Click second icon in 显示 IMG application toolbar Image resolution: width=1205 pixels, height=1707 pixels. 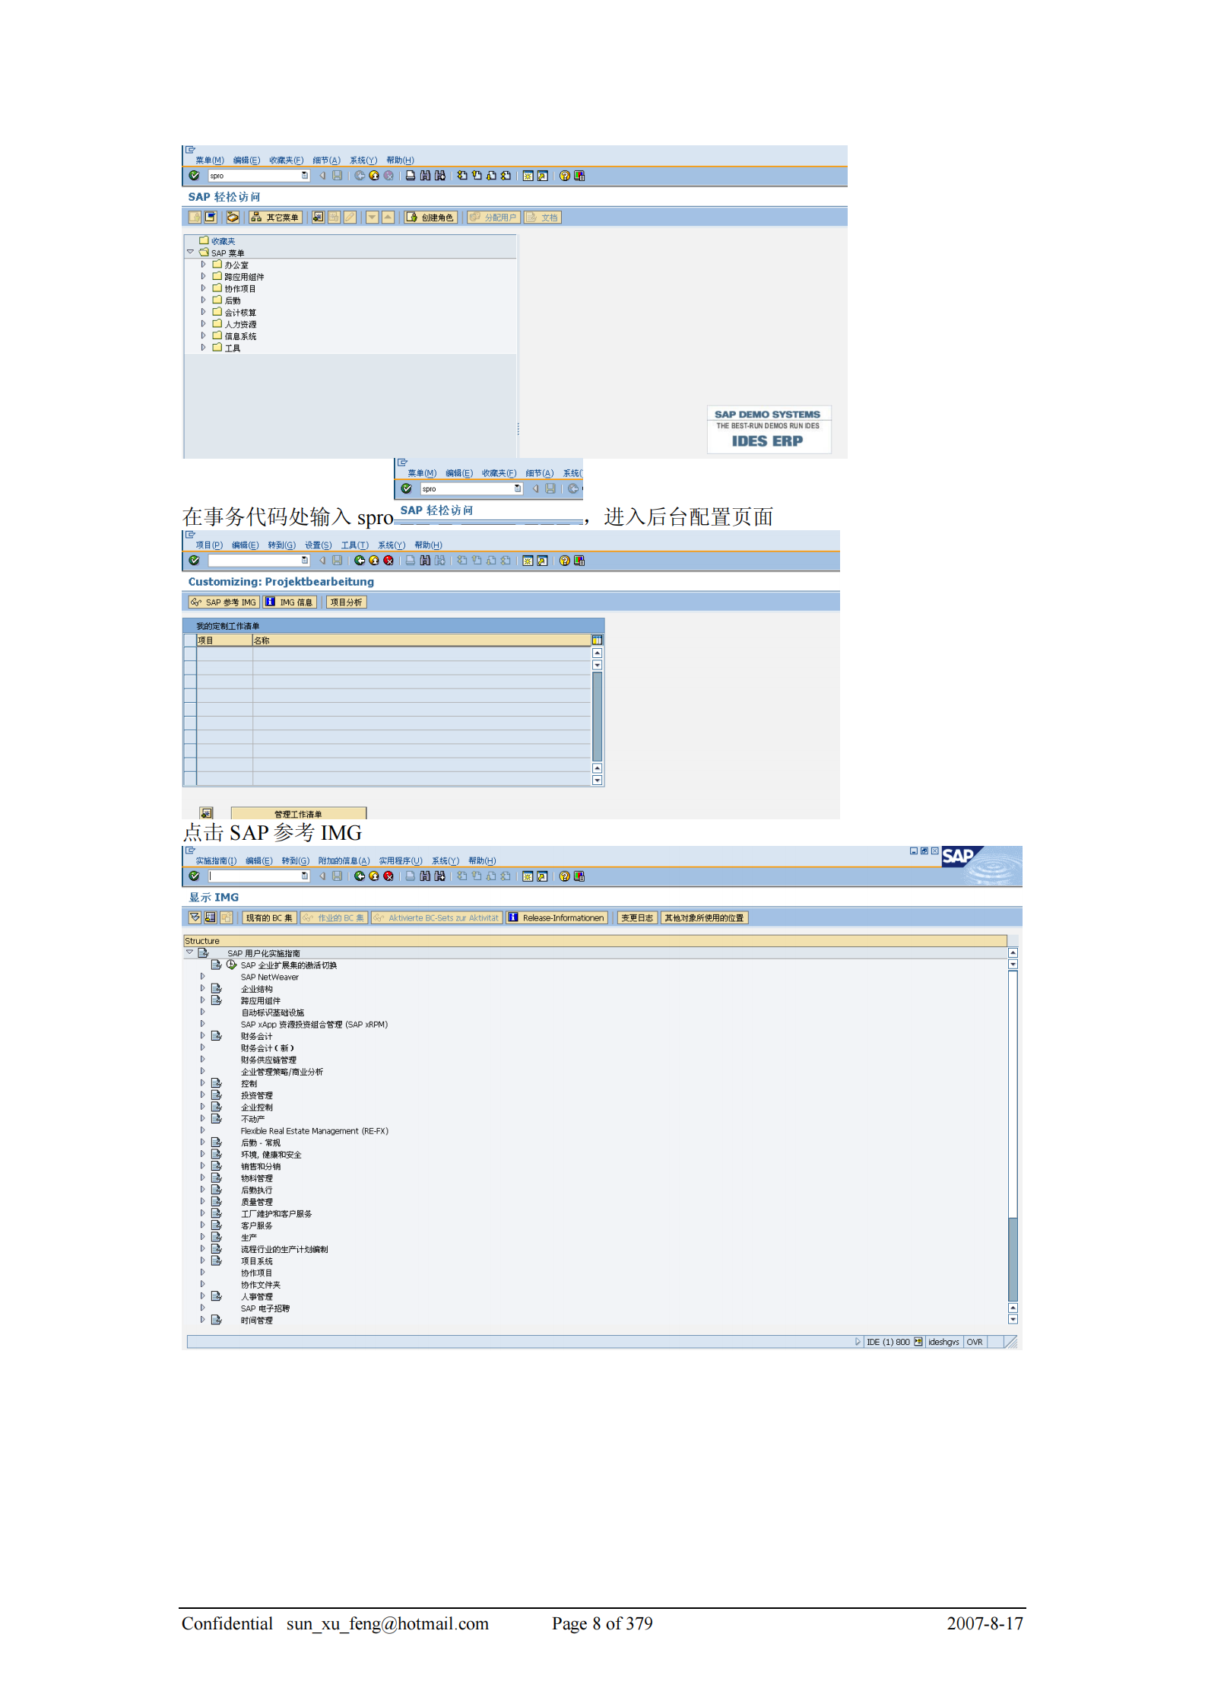pyautogui.click(x=210, y=918)
